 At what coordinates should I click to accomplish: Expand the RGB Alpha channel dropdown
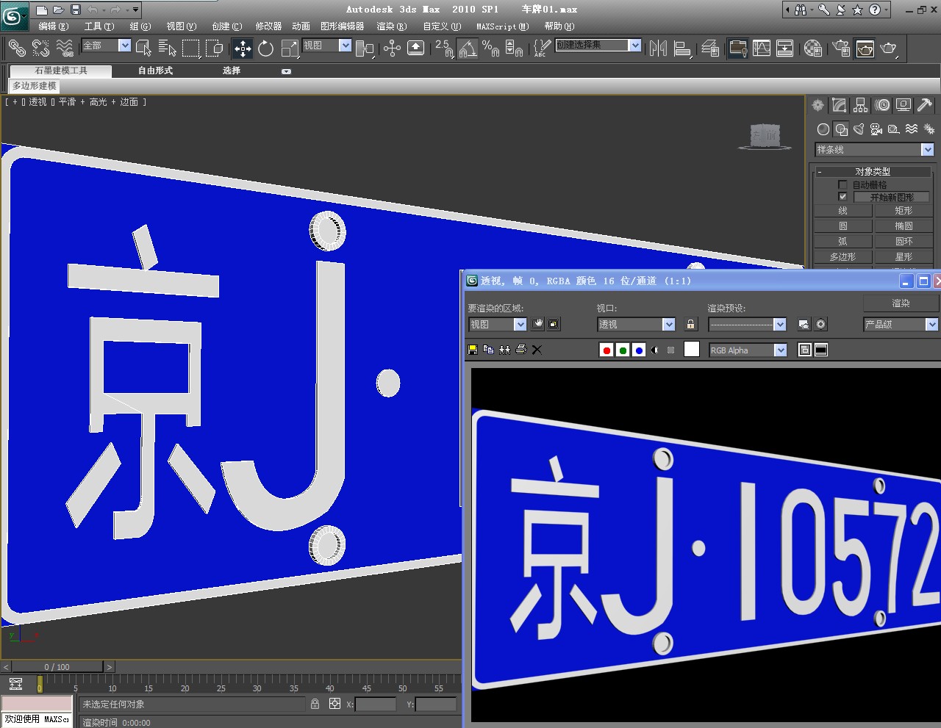[780, 350]
